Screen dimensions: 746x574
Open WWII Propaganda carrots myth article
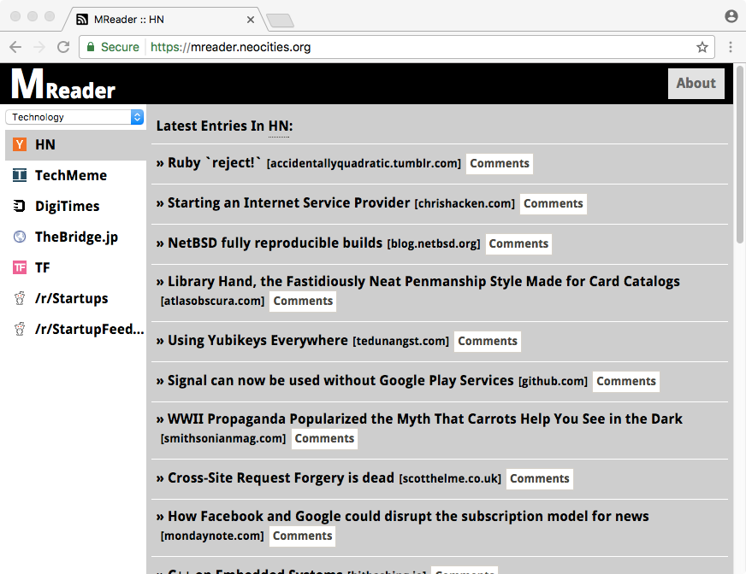[425, 419]
